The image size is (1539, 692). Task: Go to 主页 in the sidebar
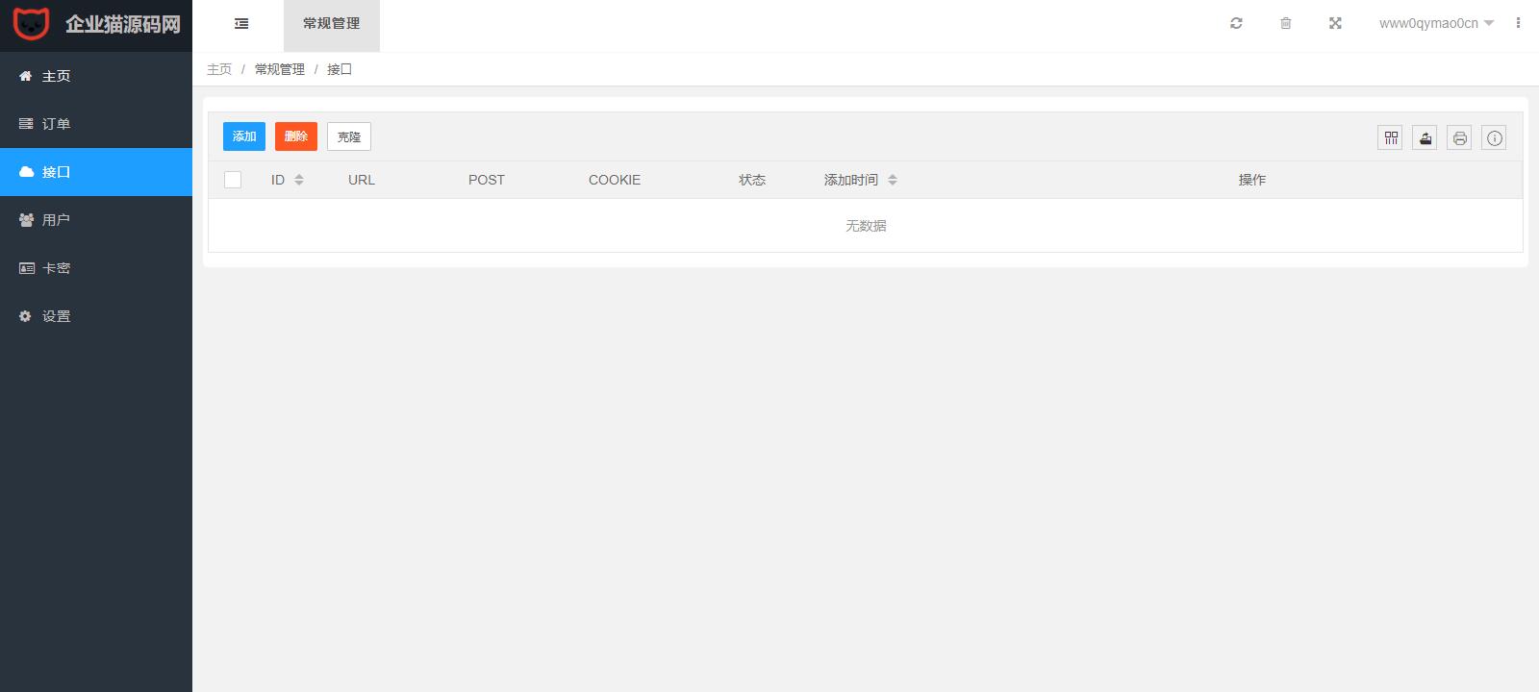tap(96, 76)
